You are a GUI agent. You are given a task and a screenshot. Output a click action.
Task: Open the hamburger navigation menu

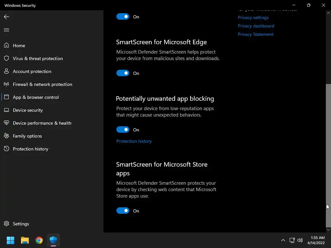(6, 30)
